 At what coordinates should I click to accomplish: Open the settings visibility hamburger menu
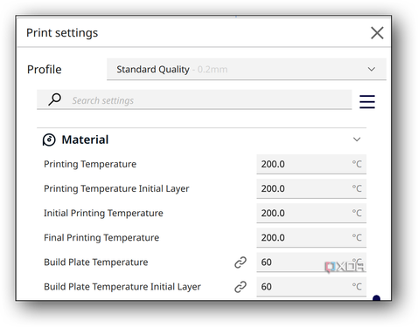[367, 101]
